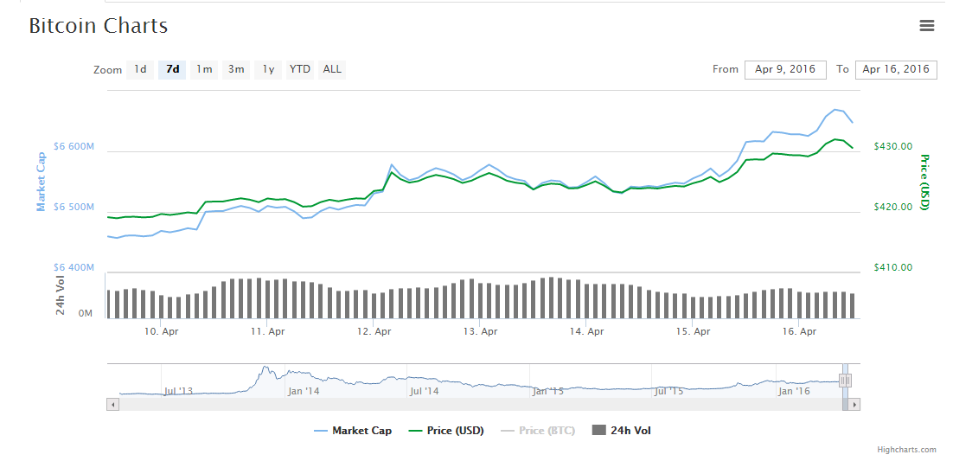Viewport: 972px width, 461px height.
Task: Click Jan '14 peak in navigator
Action: pyautogui.click(x=265, y=370)
